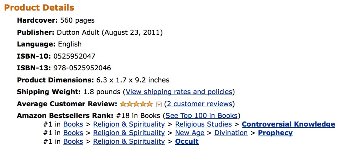Click the ISBN-13 number 978-0525952046

coord(82,68)
